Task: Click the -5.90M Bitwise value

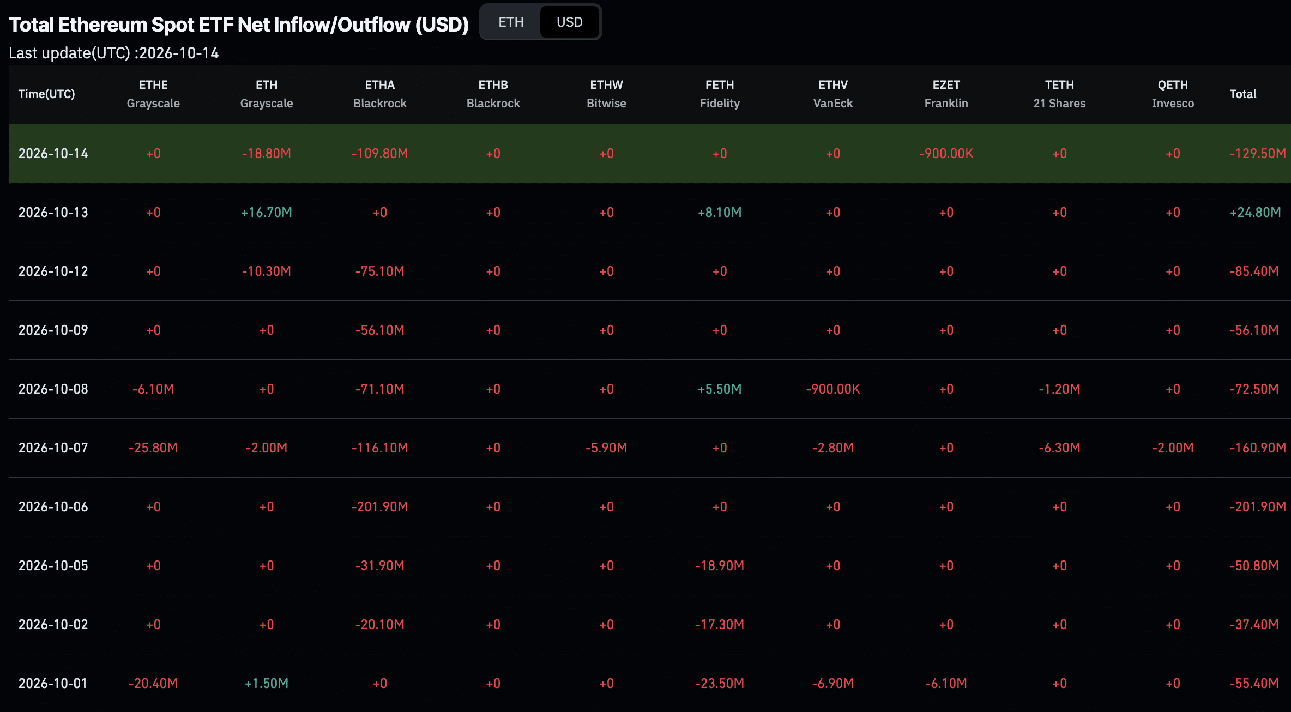Action: [607, 448]
